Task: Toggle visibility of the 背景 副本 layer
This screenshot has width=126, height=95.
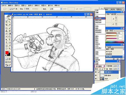Action: click(96, 75)
